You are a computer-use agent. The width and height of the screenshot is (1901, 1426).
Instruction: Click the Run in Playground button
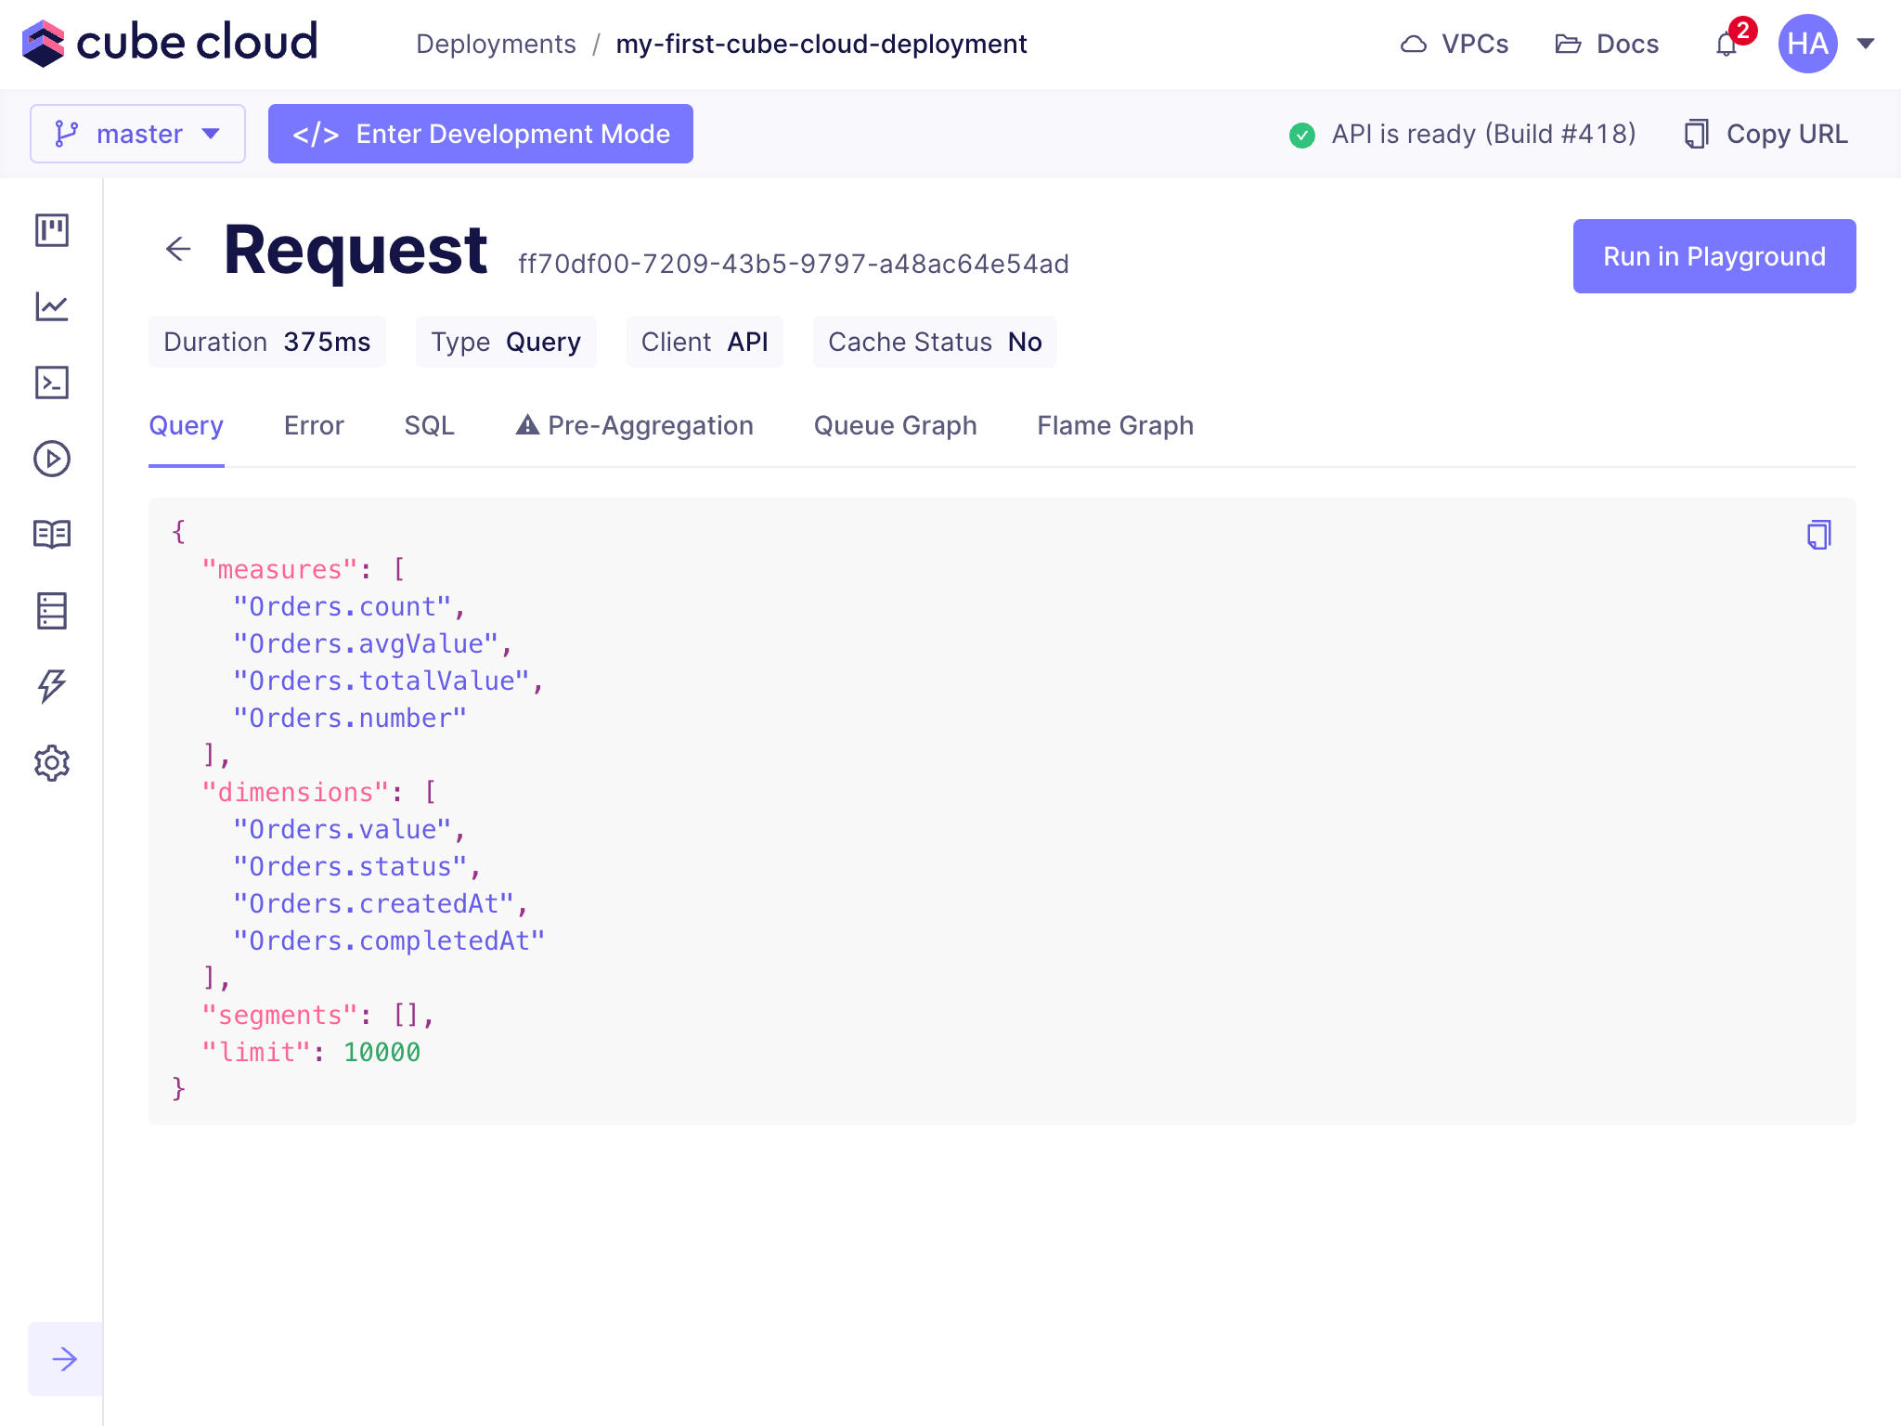1713,256
